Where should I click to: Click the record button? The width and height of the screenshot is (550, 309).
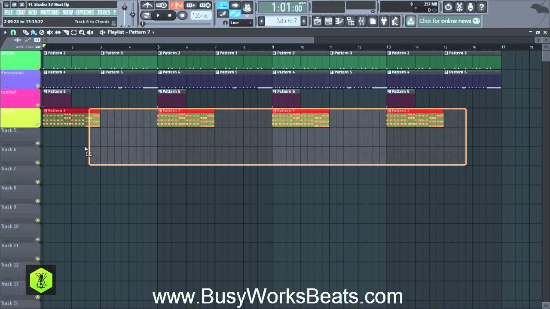tap(182, 15)
